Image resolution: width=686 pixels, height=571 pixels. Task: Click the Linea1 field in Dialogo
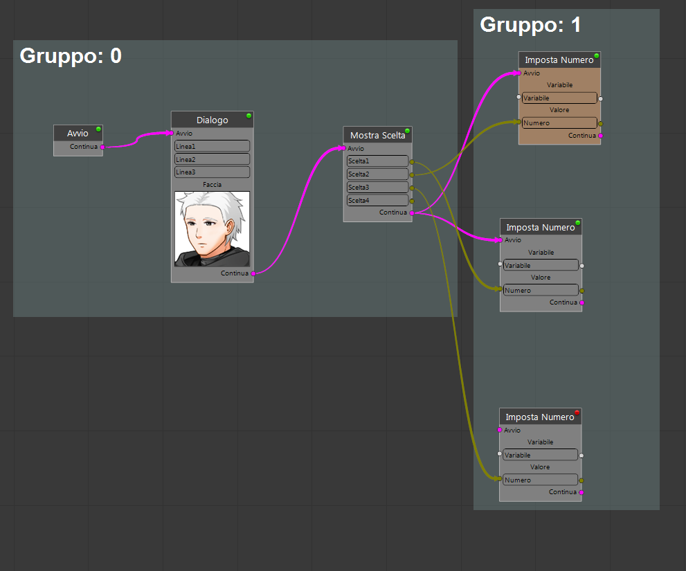click(x=213, y=146)
